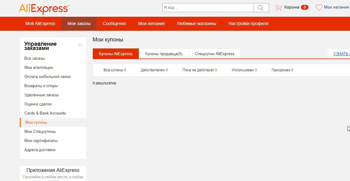Open Мои желания in the red navigation bar
350x181 pixels.
151,24
